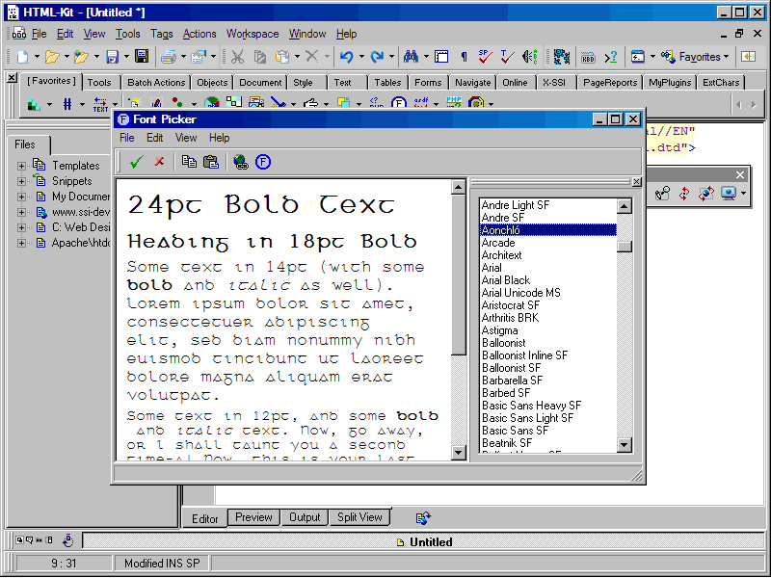Click the Save All black floppy icon

pyautogui.click(x=142, y=57)
